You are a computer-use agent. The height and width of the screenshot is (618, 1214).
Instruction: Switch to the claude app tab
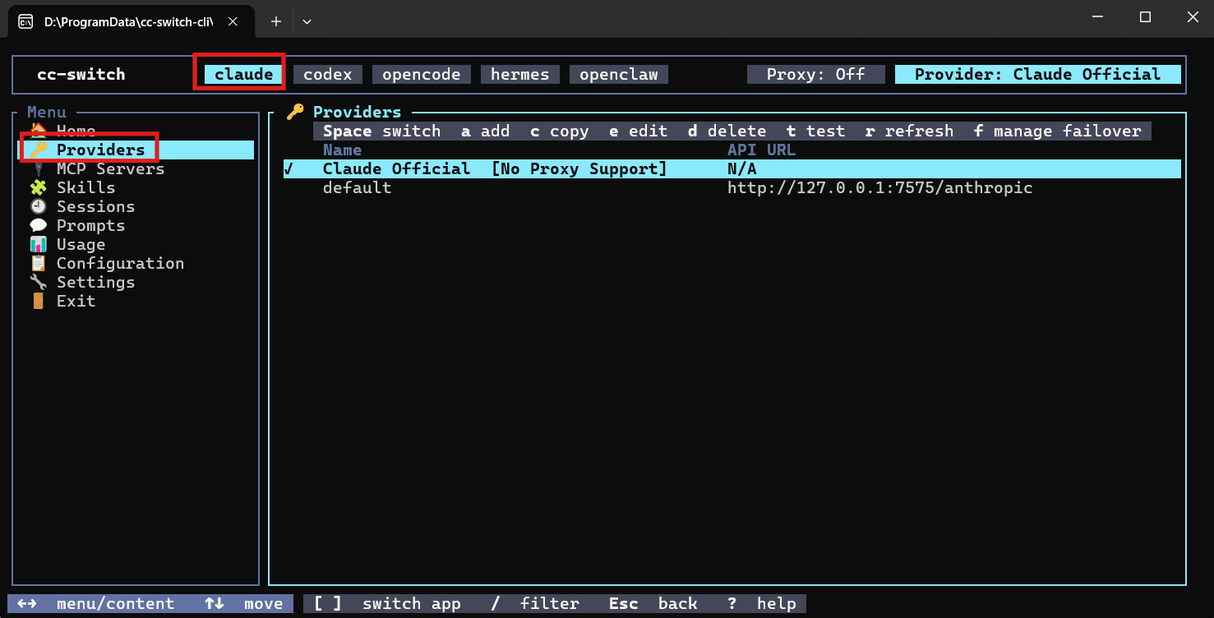point(243,74)
